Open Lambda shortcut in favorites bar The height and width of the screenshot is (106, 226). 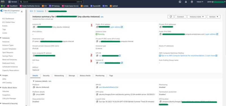(x=84, y=6)
